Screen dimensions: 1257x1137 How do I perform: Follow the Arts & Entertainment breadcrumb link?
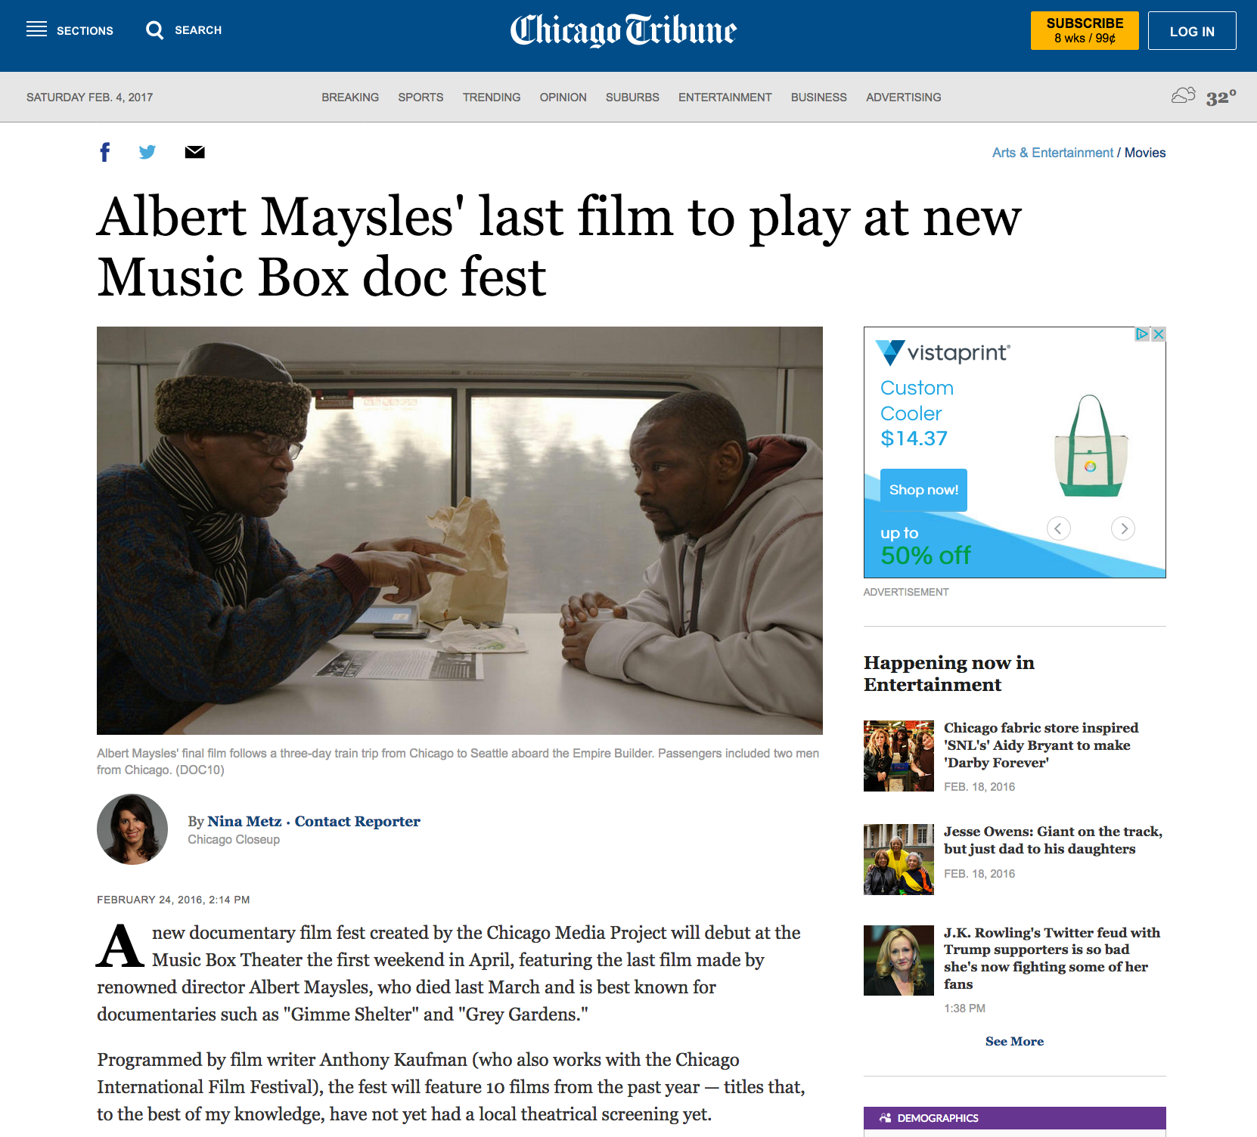tap(1052, 153)
